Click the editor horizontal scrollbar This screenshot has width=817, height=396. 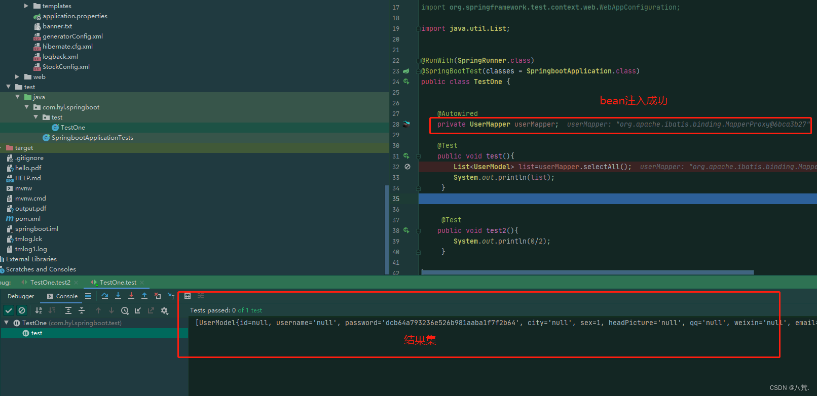tap(587, 272)
